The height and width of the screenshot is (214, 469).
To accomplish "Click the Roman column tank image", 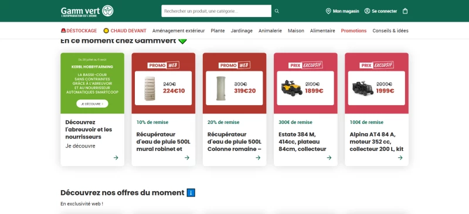I will point(221,88).
